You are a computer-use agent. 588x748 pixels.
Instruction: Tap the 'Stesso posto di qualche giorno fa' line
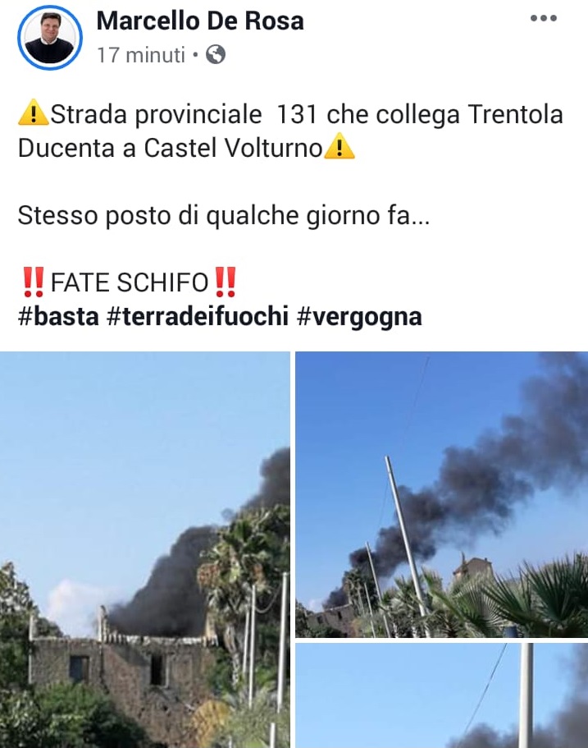click(x=224, y=215)
